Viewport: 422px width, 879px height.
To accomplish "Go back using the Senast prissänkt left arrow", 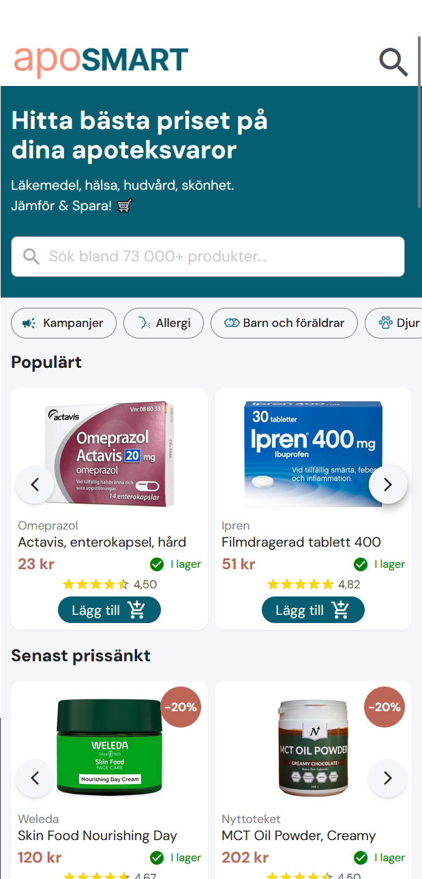I will point(34,778).
